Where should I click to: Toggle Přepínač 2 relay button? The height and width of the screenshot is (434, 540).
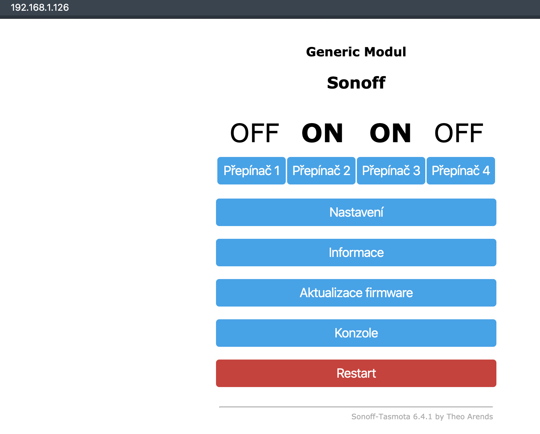(x=321, y=171)
